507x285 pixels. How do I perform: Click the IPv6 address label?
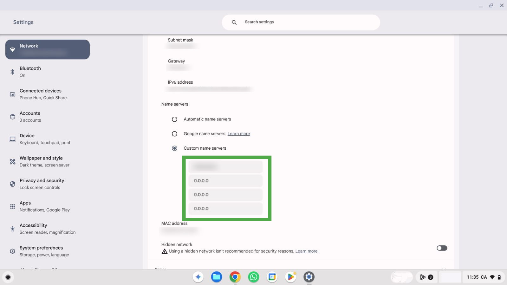[180, 82]
